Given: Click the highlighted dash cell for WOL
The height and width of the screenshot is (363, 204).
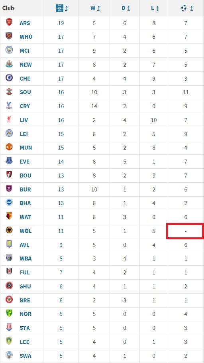Looking at the screenshot, I should (186, 231).
